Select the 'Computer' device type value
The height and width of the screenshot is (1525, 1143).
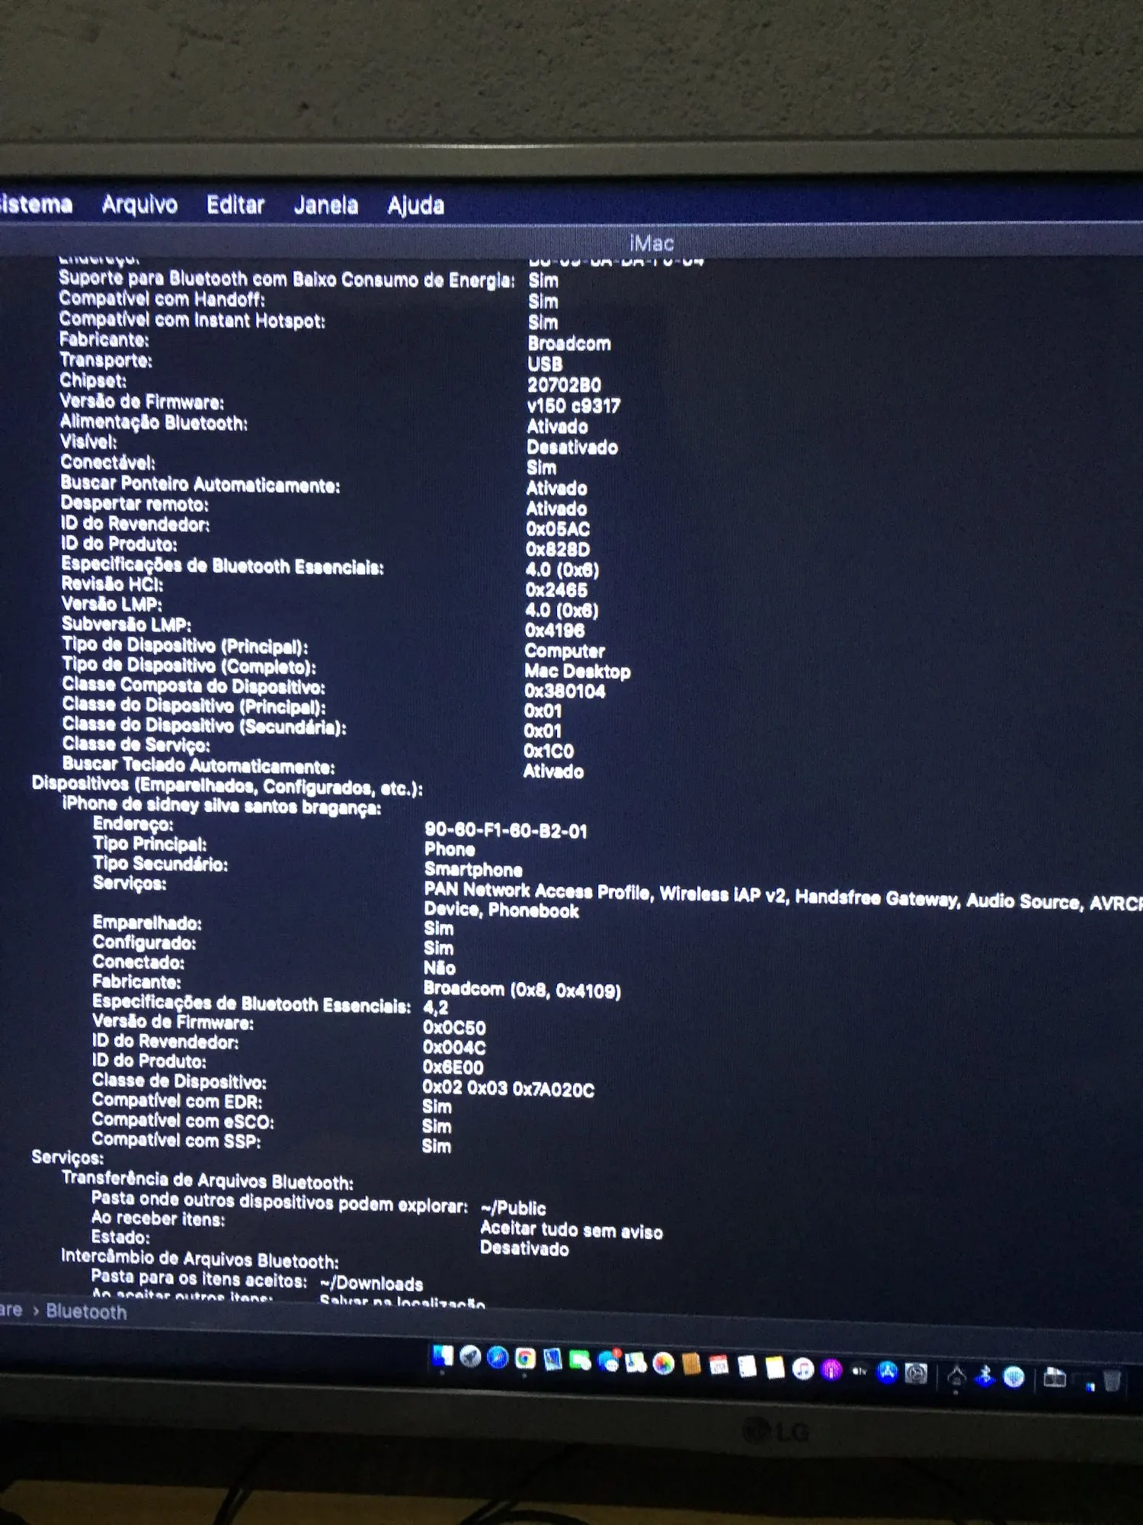click(x=565, y=650)
